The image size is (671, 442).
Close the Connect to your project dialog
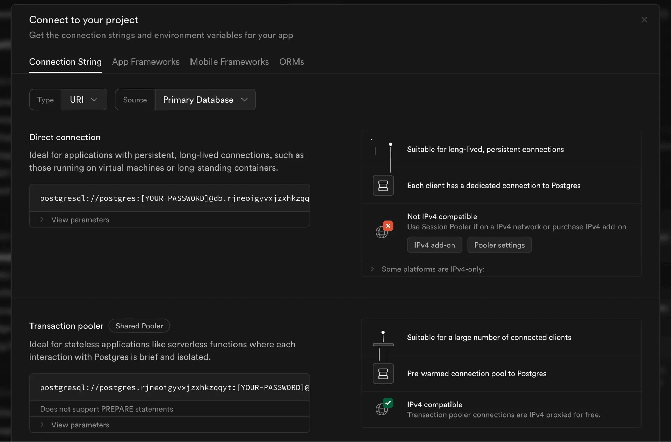point(644,20)
